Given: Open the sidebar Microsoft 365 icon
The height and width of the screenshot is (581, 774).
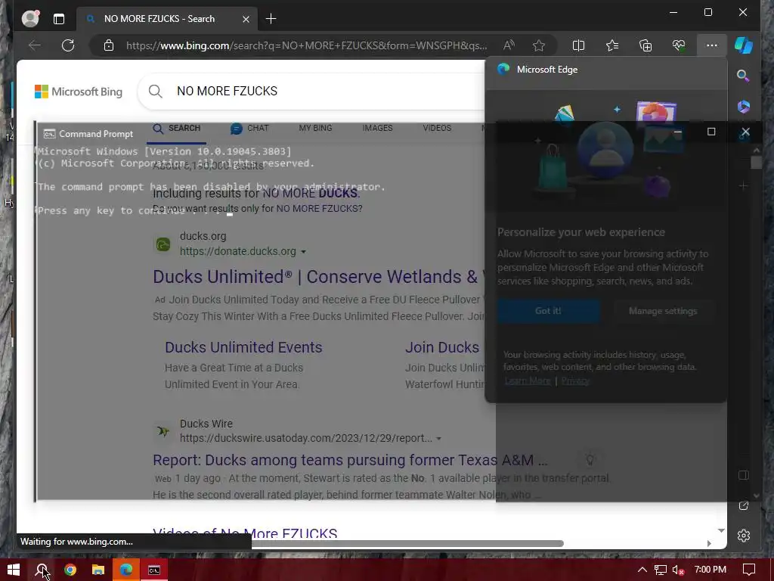Looking at the screenshot, I should tap(744, 106).
